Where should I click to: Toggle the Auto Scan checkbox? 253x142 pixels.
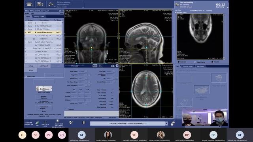(x=26, y=76)
